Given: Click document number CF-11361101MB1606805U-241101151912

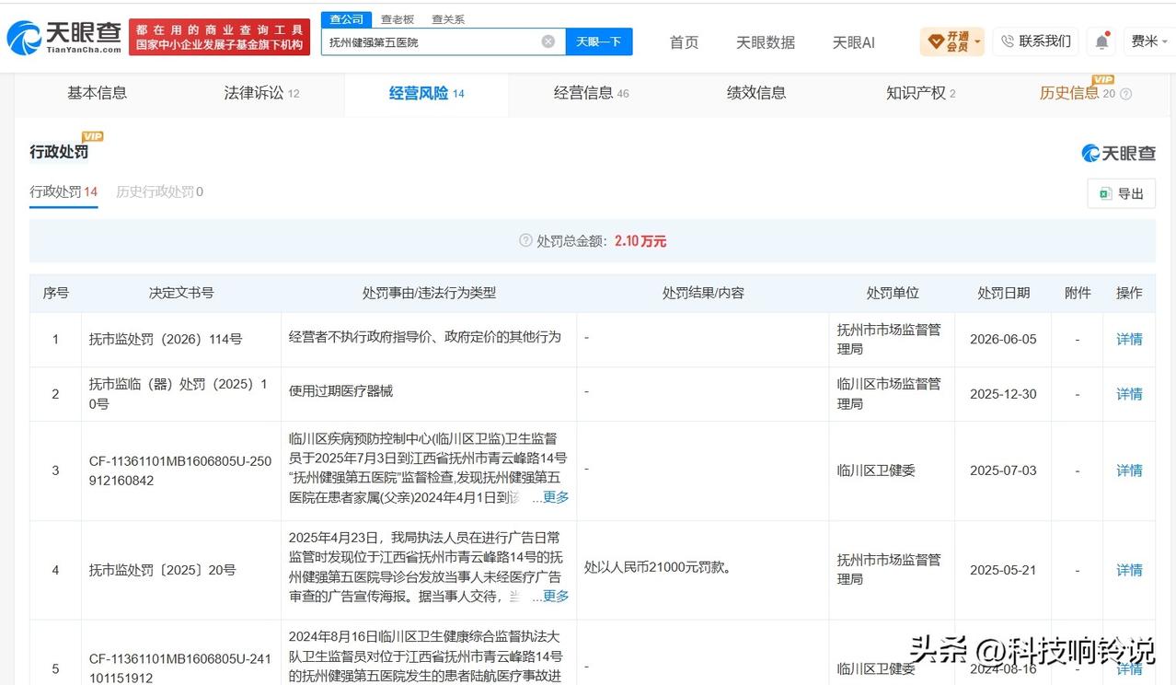Looking at the screenshot, I should click(180, 668).
